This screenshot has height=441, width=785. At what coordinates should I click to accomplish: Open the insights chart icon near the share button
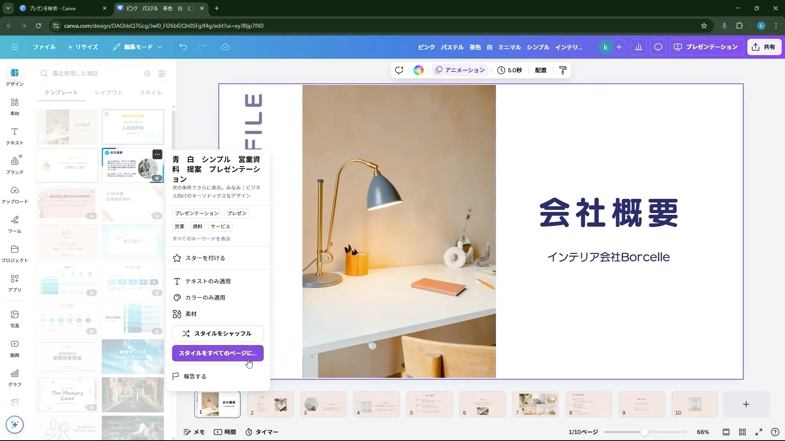pos(638,47)
